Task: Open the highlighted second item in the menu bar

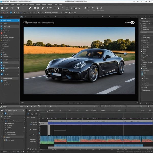Action: 7,4
